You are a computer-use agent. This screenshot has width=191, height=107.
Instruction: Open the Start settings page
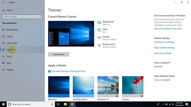7,63
